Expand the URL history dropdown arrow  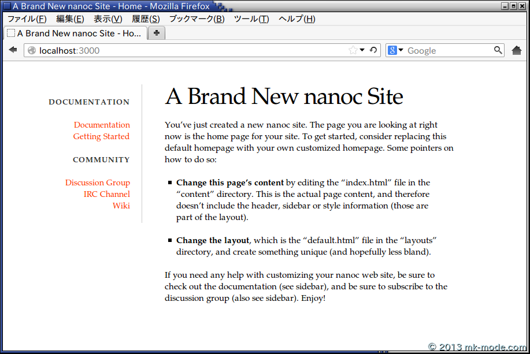coord(362,50)
